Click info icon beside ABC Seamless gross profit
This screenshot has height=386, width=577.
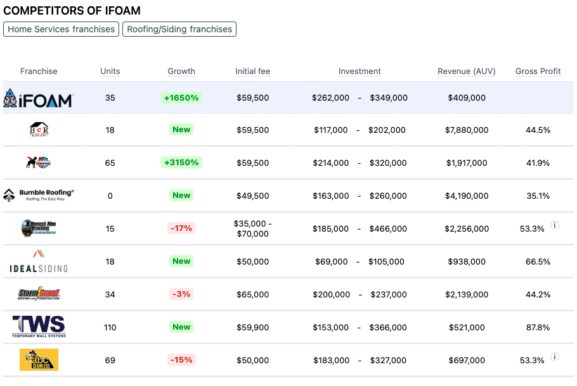pyautogui.click(x=555, y=357)
